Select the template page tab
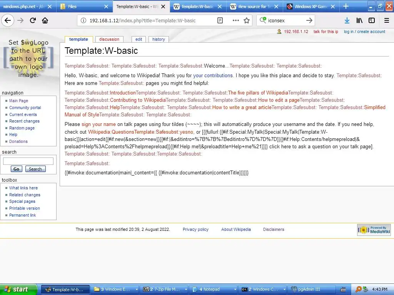 click(x=78, y=40)
